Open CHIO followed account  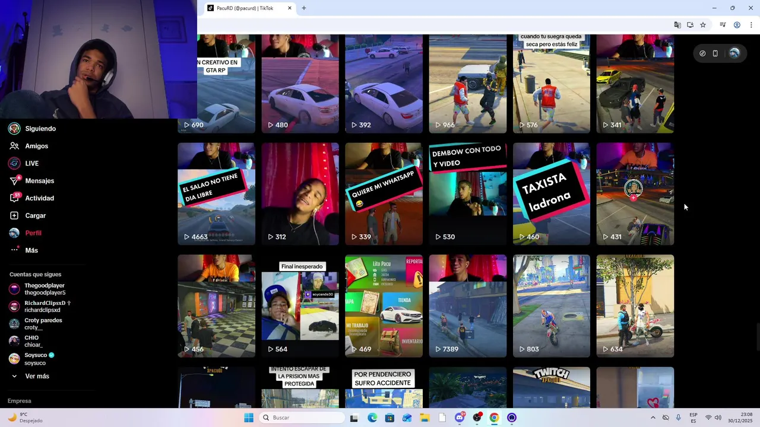coord(26,341)
